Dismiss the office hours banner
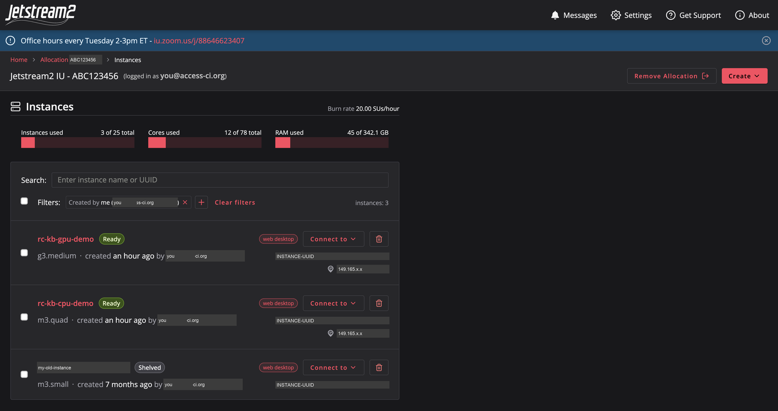Viewport: 778px width, 411px height. [766, 41]
